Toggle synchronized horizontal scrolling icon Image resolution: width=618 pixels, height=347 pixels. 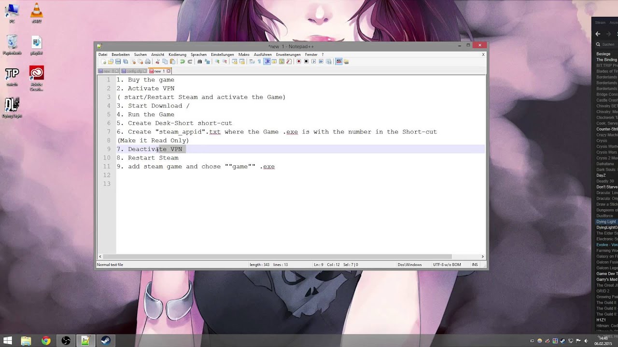pyautogui.click(x=242, y=61)
